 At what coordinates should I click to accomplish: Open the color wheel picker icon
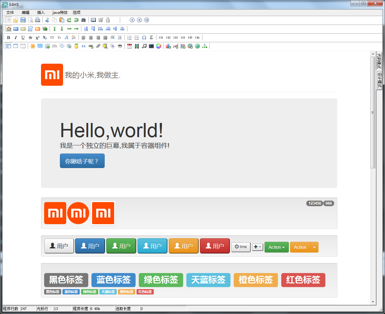[x=159, y=46]
